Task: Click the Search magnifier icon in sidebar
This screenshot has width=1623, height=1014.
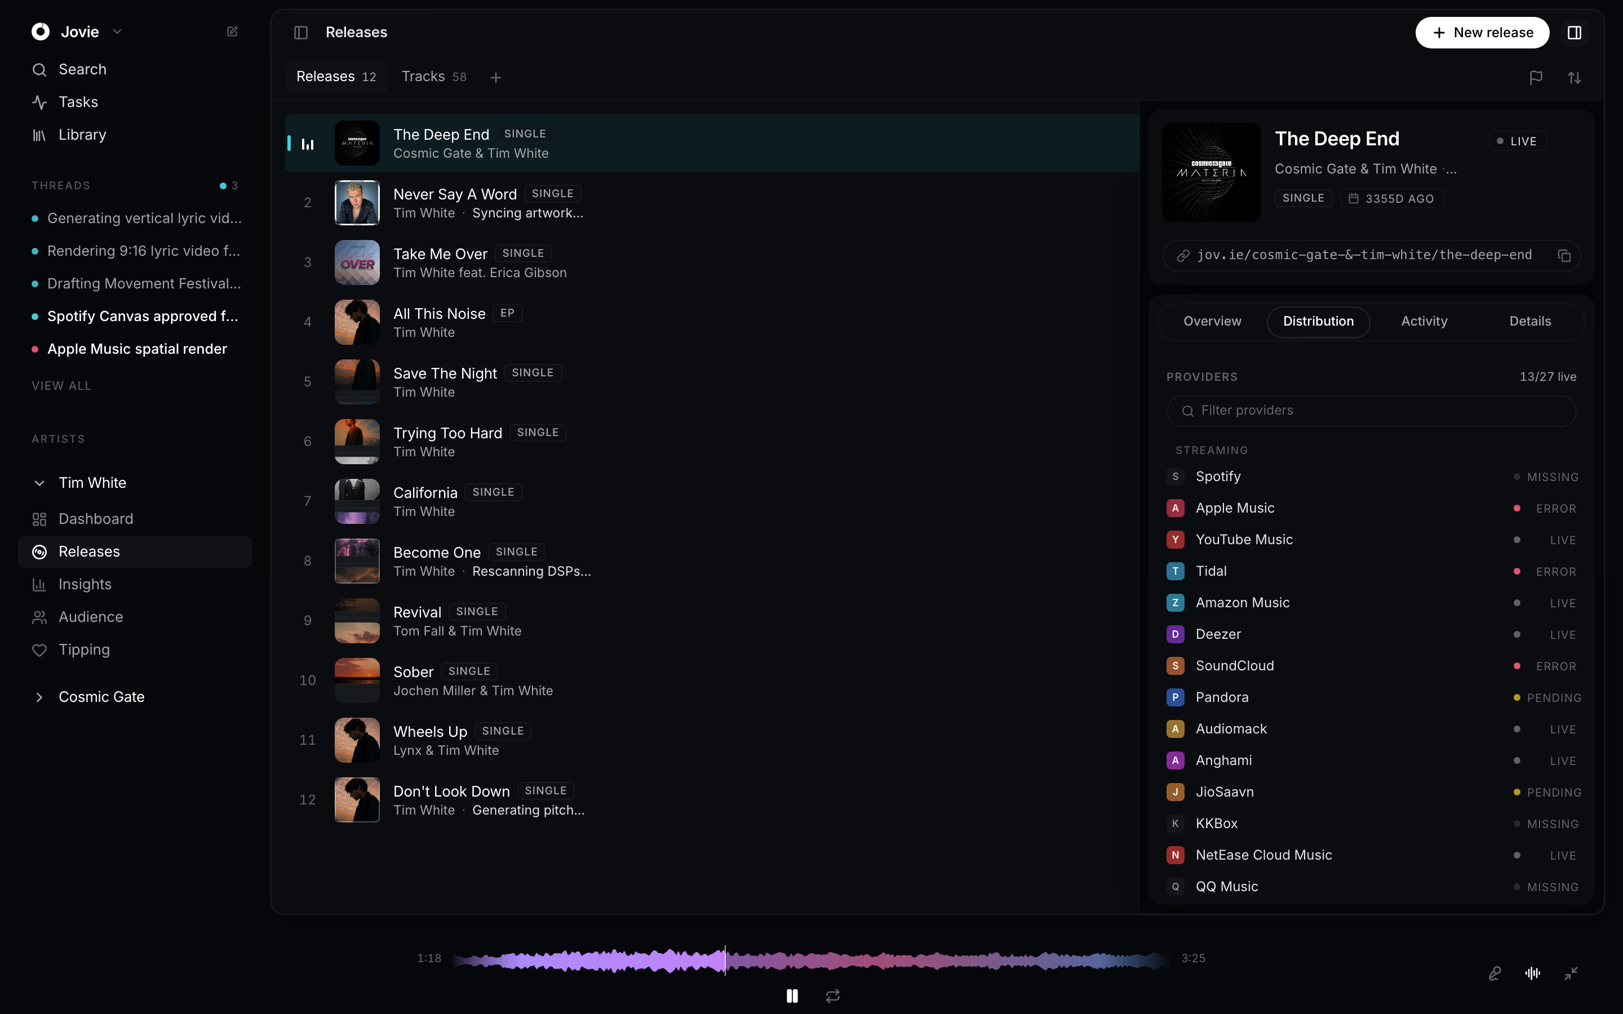Action: (x=39, y=70)
